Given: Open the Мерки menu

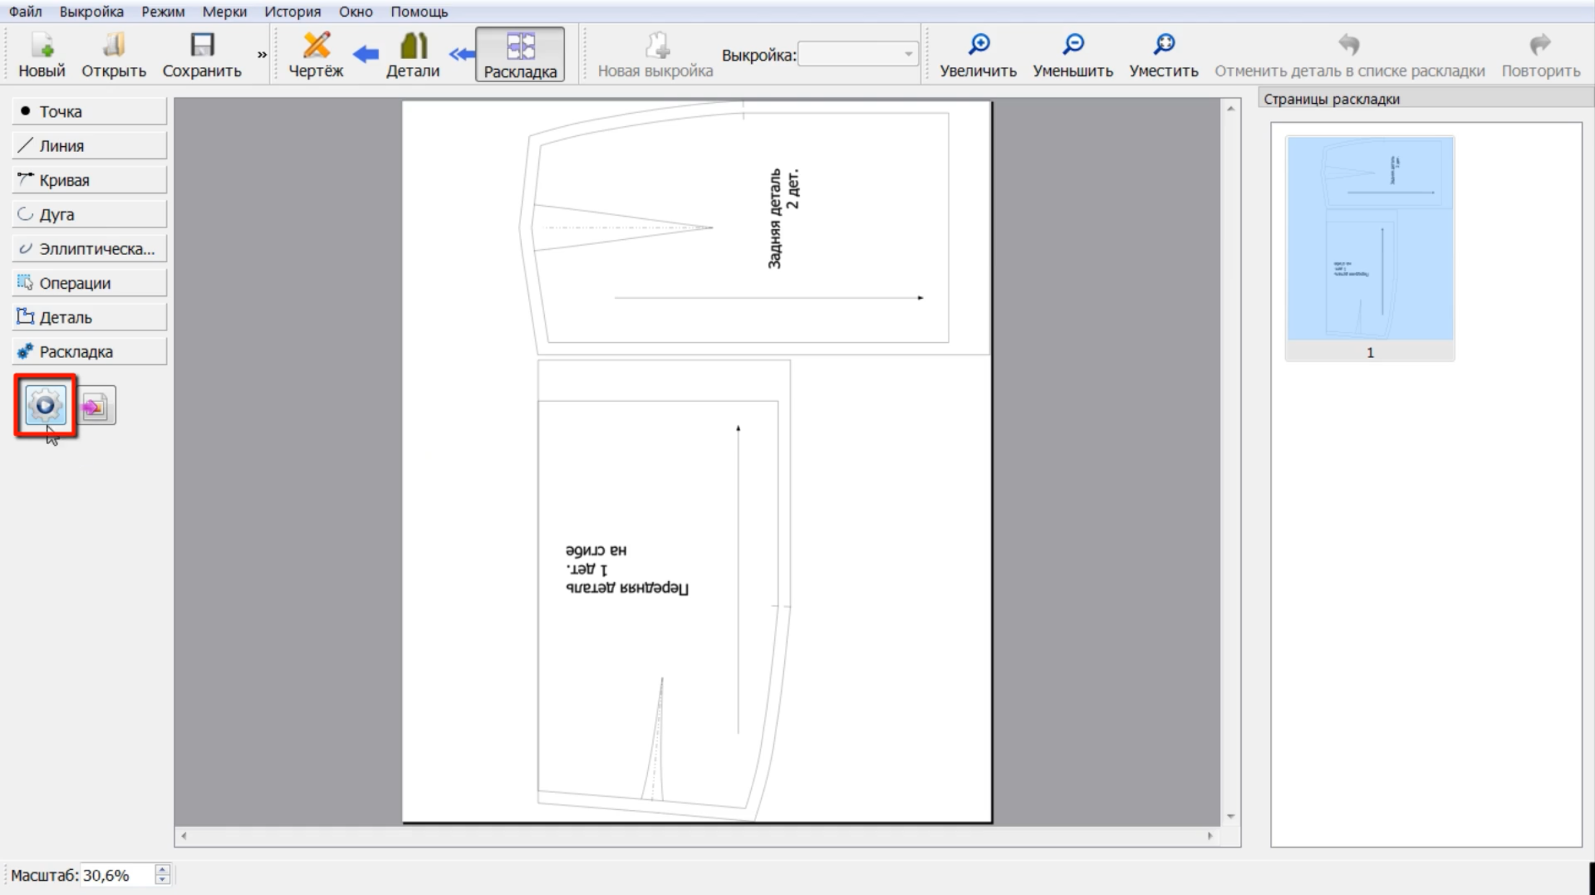Looking at the screenshot, I should (224, 12).
